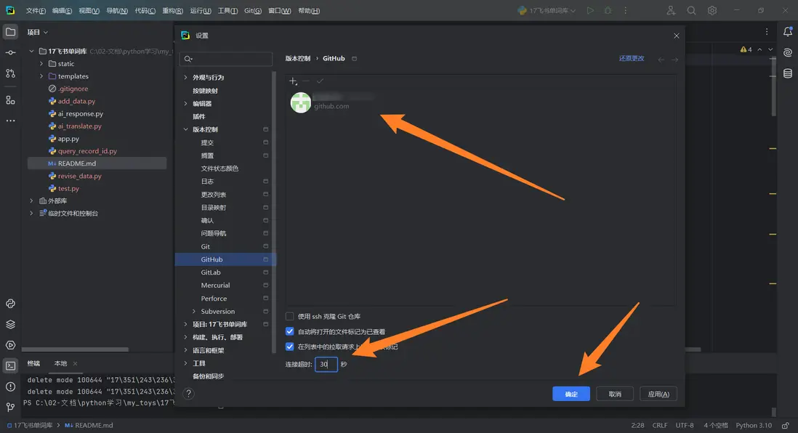The width and height of the screenshot is (798, 433).
Task: Open the Commit tool window icon
Action: pyautogui.click(x=10, y=52)
